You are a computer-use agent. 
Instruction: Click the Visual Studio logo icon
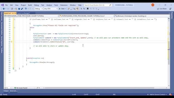[x=2, y=5]
